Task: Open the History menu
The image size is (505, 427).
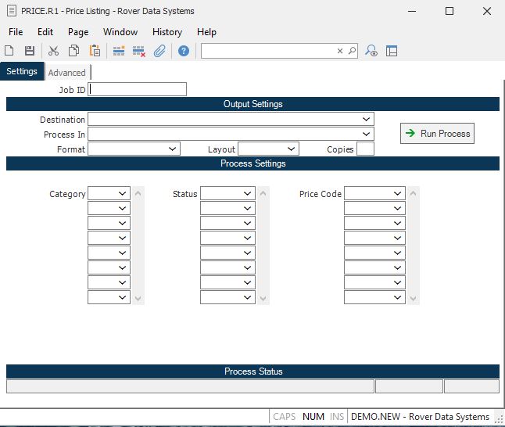Action: [167, 32]
